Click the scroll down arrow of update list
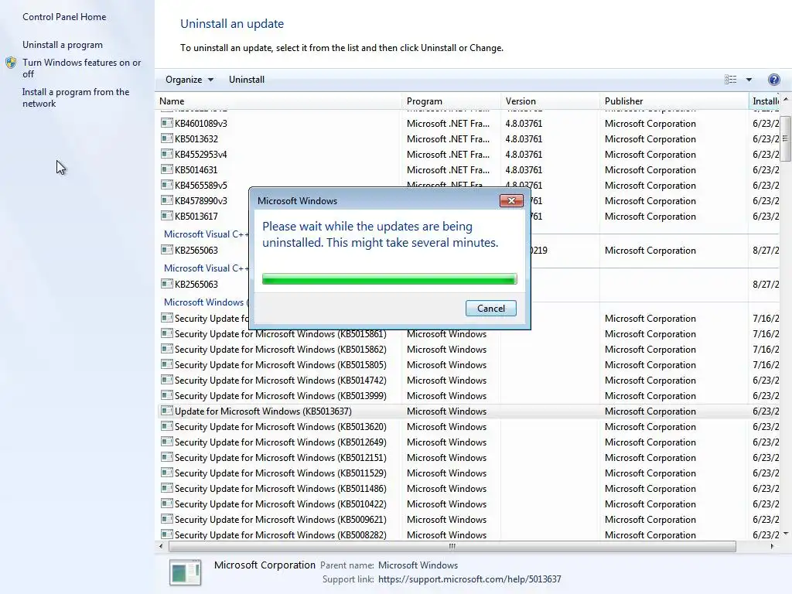792x594 pixels. (x=786, y=534)
